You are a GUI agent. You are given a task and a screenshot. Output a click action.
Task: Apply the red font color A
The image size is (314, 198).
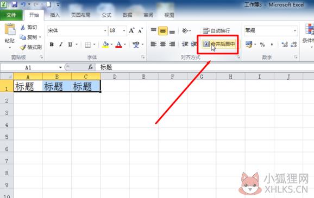coord(119,44)
